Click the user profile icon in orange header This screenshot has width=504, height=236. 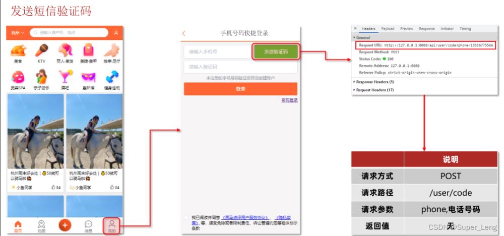click(x=116, y=33)
